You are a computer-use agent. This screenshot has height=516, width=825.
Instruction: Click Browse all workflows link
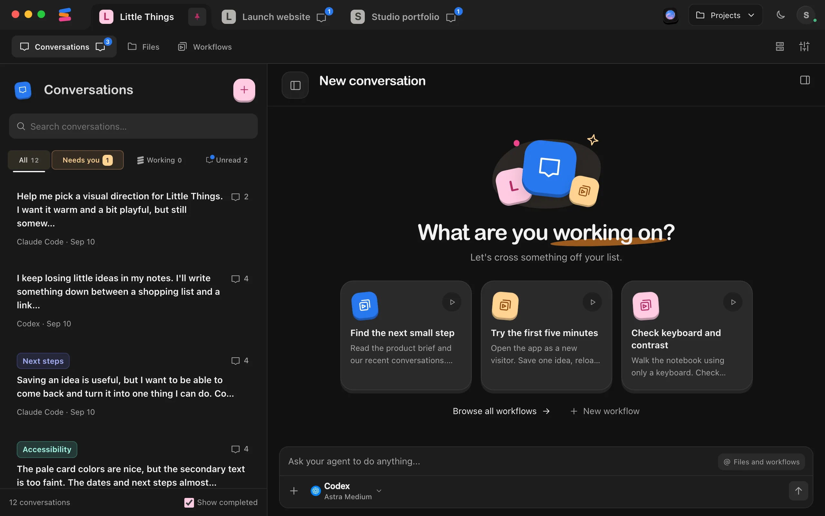point(501,411)
